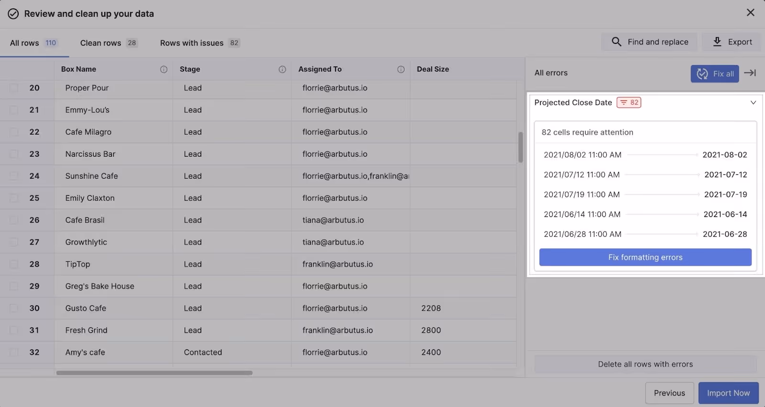Switch to the All rows tab
Viewport: 765px width, 407px height.
[33, 43]
